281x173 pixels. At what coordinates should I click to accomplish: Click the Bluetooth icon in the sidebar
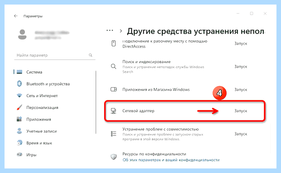click(19, 84)
